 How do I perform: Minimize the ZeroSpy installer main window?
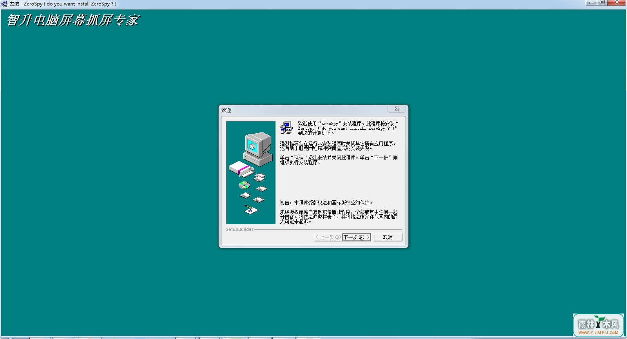coord(592,2)
